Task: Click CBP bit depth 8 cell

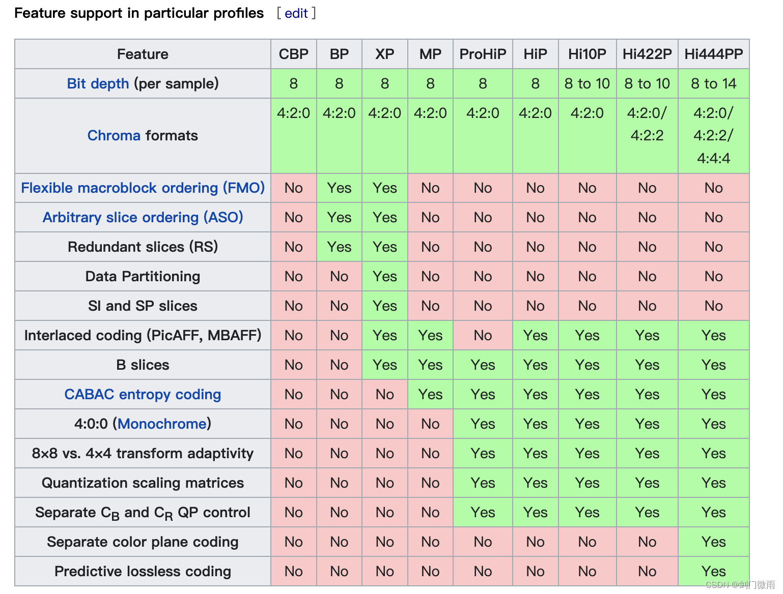Action: click(294, 83)
